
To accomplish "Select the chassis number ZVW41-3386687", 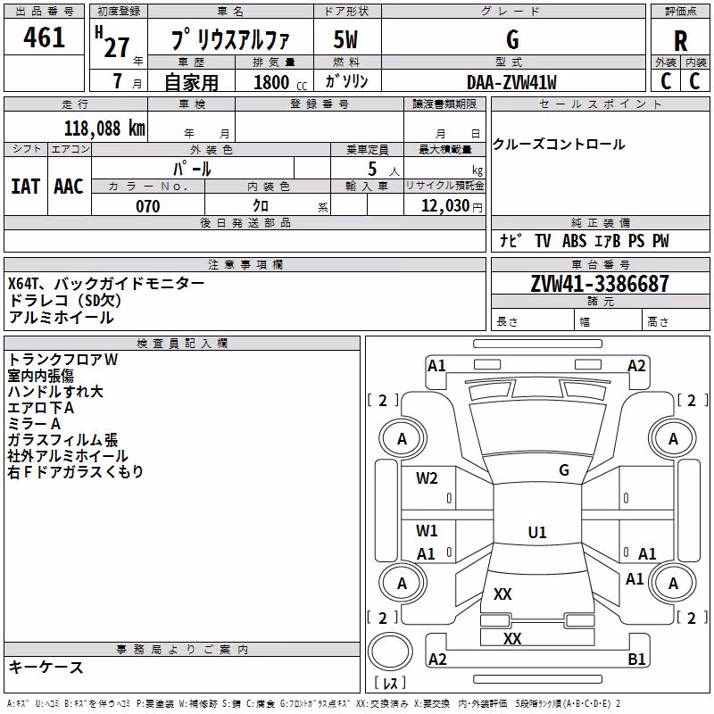I will (x=600, y=284).
